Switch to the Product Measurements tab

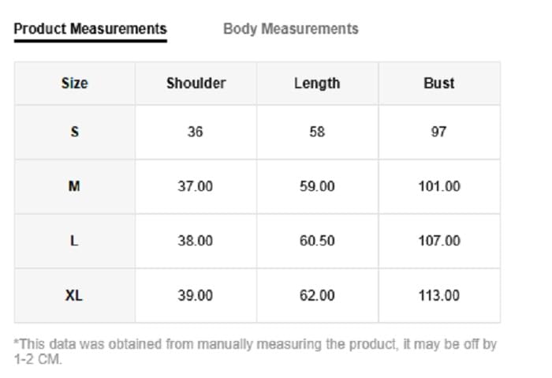[90, 29]
